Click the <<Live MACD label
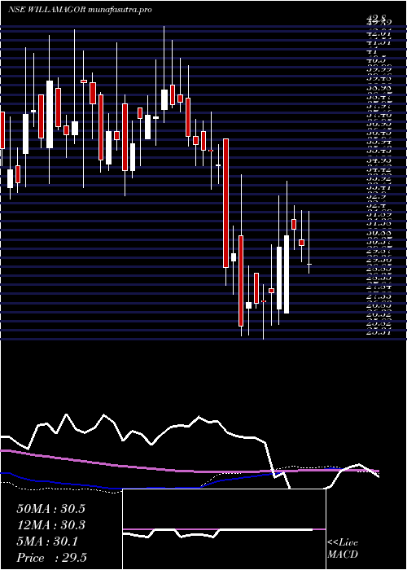Screen dimensions: 407x570 pos(343,549)
